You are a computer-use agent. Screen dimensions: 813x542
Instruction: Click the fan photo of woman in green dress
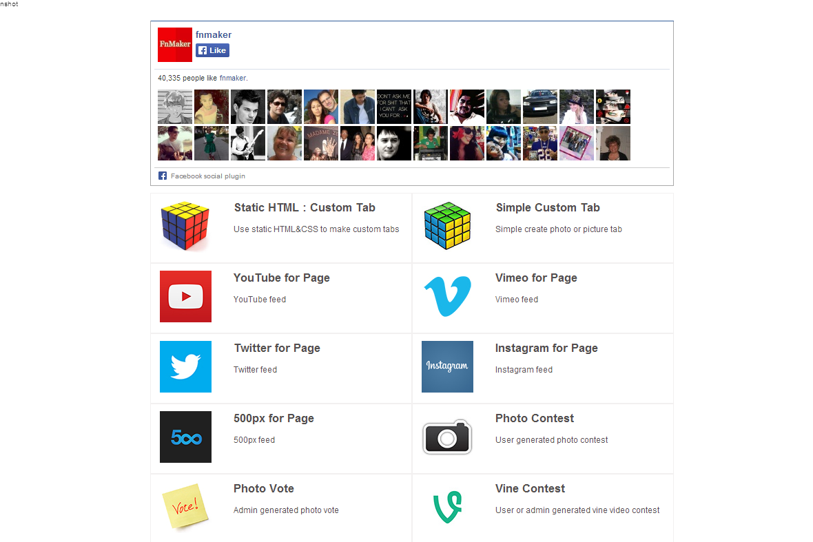[x=212, y=143]
